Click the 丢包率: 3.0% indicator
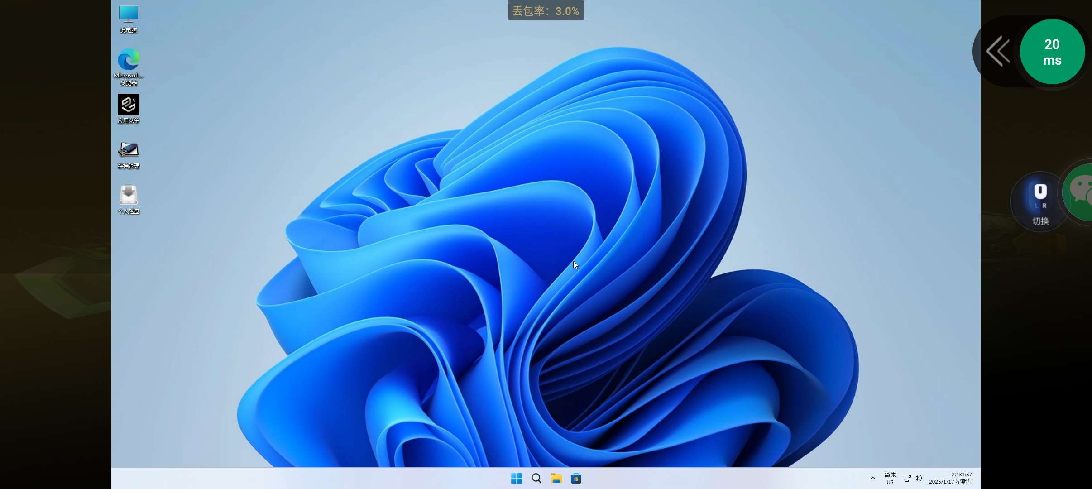Image resolution: width=1092 pixels, height=489 pixels. point(546,11)
